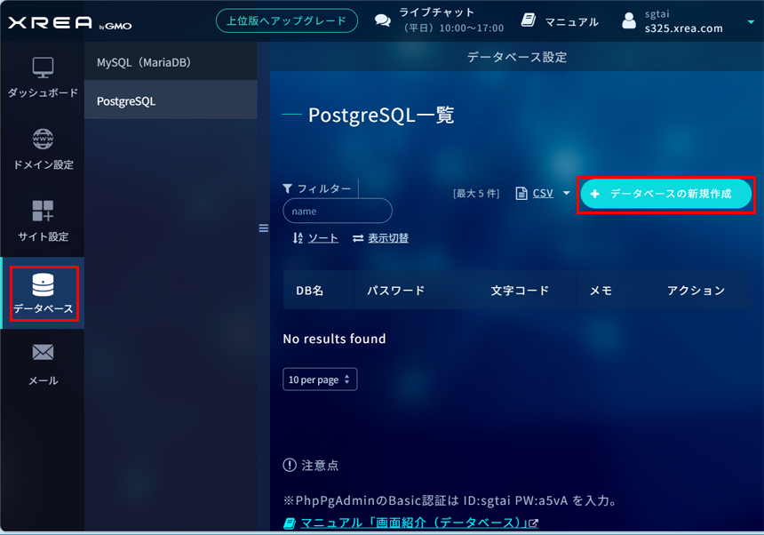The width and height of the screenshot is (764, 535).
Task: Click the filter funnel icon
Action: pos(288,188)
